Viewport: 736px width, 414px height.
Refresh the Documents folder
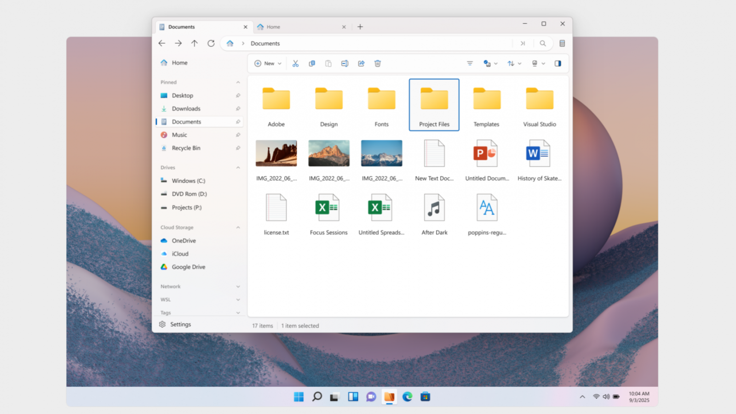211,43
